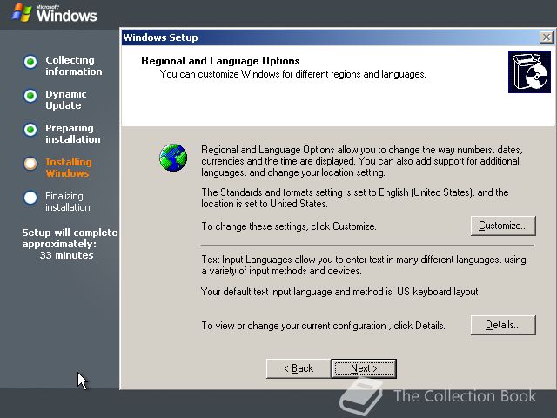Click the Preparing installation step indicator
This screenshot has width=557, height=418.
point(30,130)
